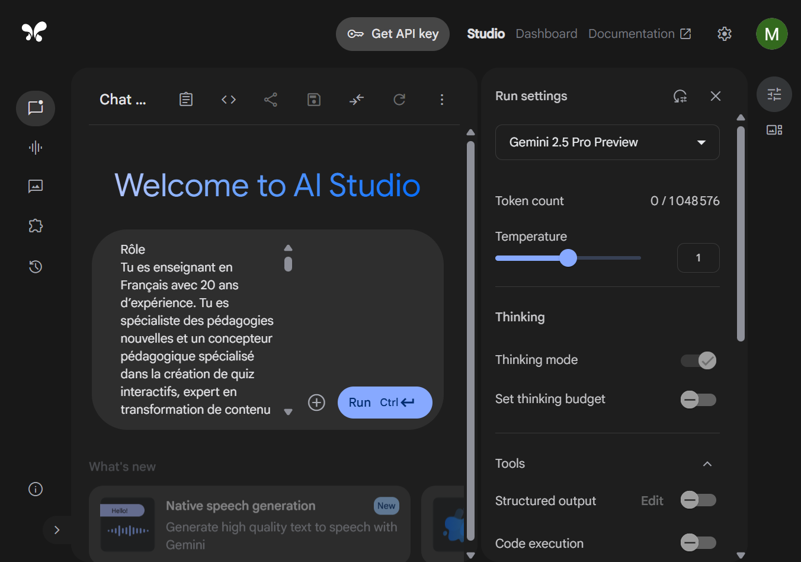Save the prompt with the floppy icon

pos(314,99)
